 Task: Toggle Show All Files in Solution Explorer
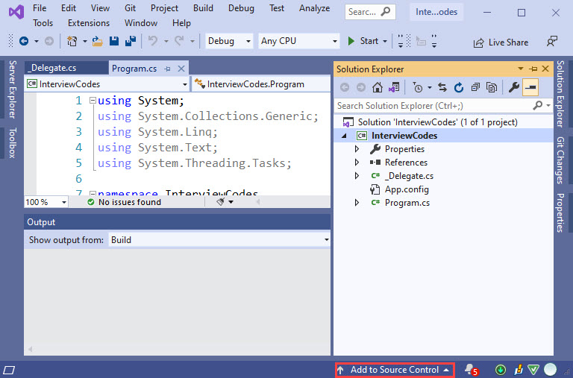coord(492,88)
